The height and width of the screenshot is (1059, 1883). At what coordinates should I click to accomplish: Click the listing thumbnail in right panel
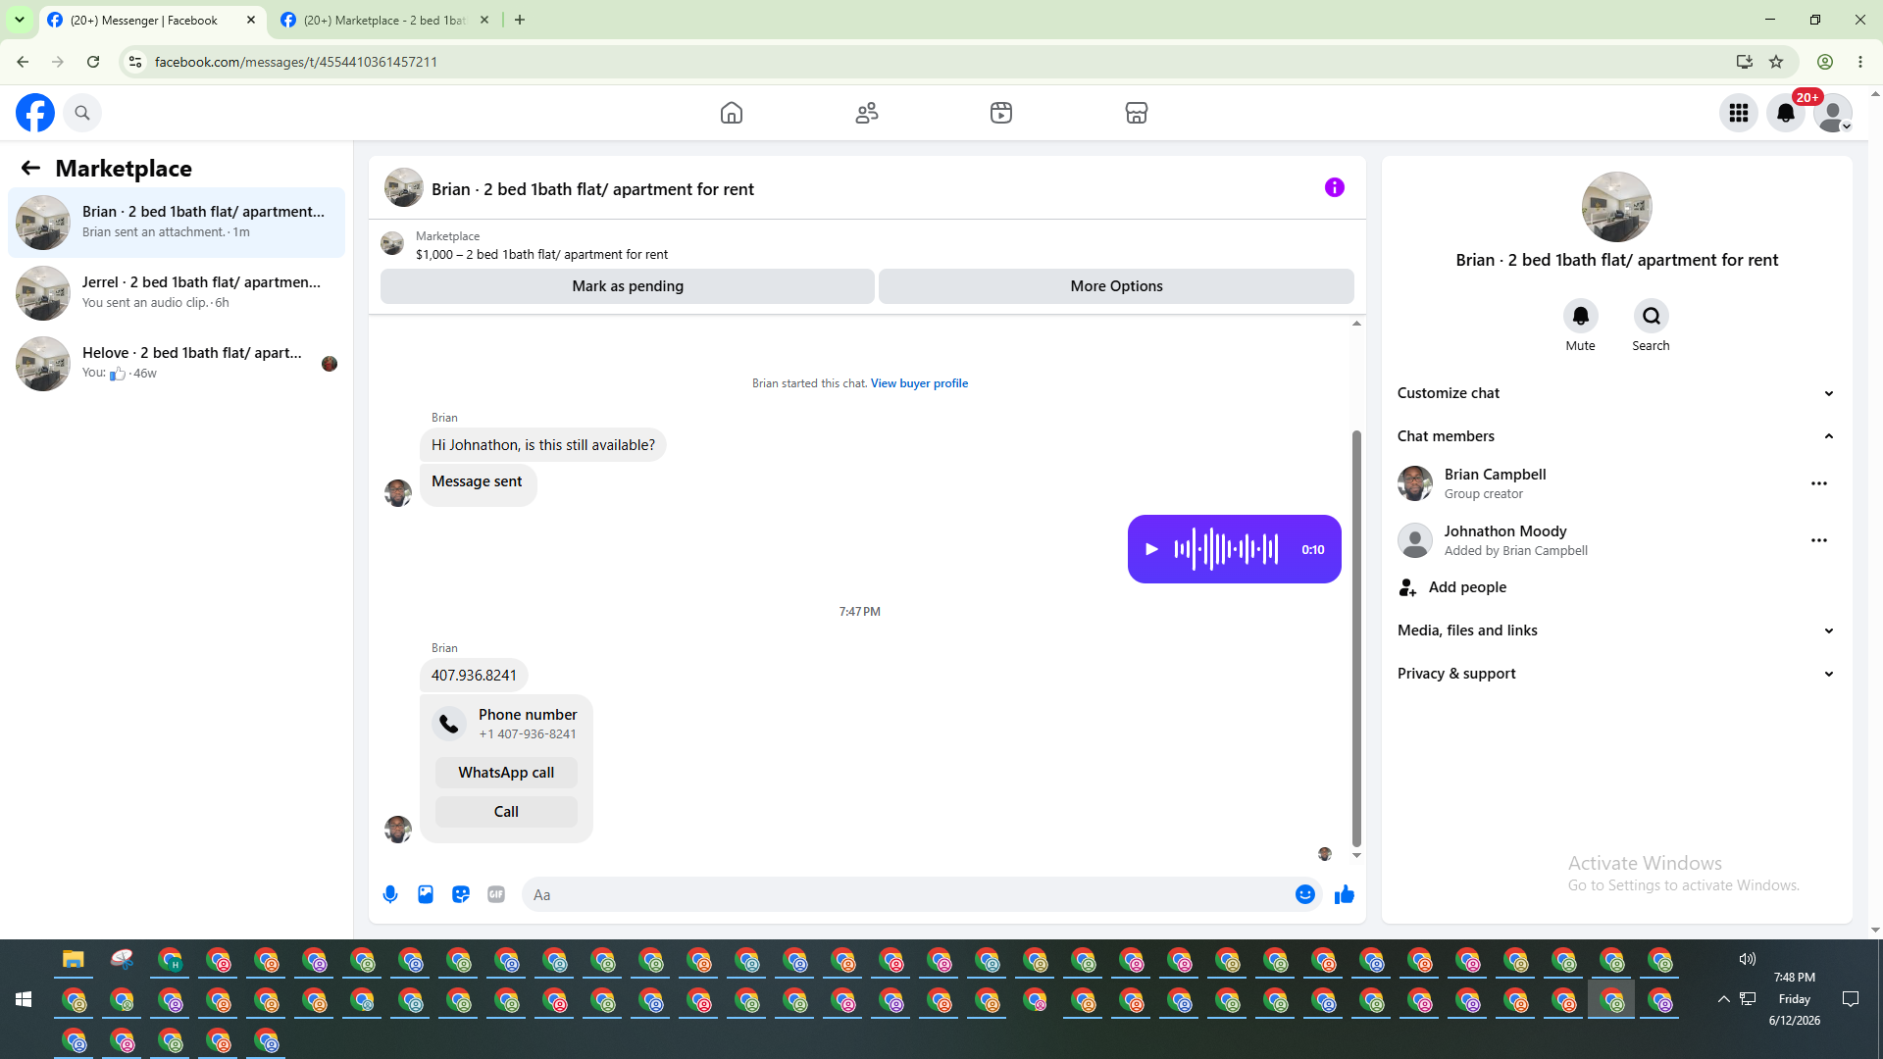coord(1616,207)
